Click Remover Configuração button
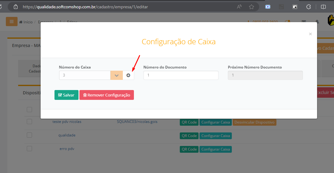 pyautogui.click(x=107, y=95)
